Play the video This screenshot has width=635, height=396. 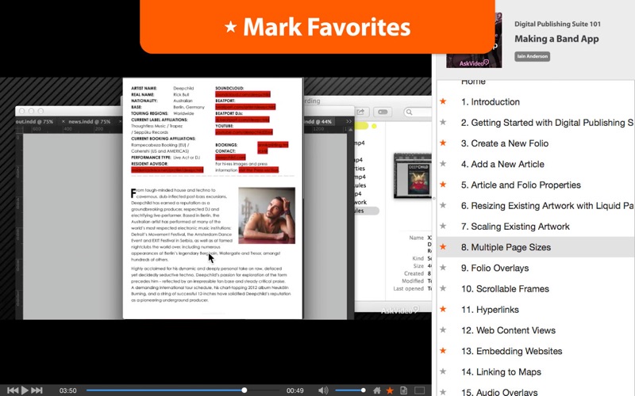coord(25,390)
